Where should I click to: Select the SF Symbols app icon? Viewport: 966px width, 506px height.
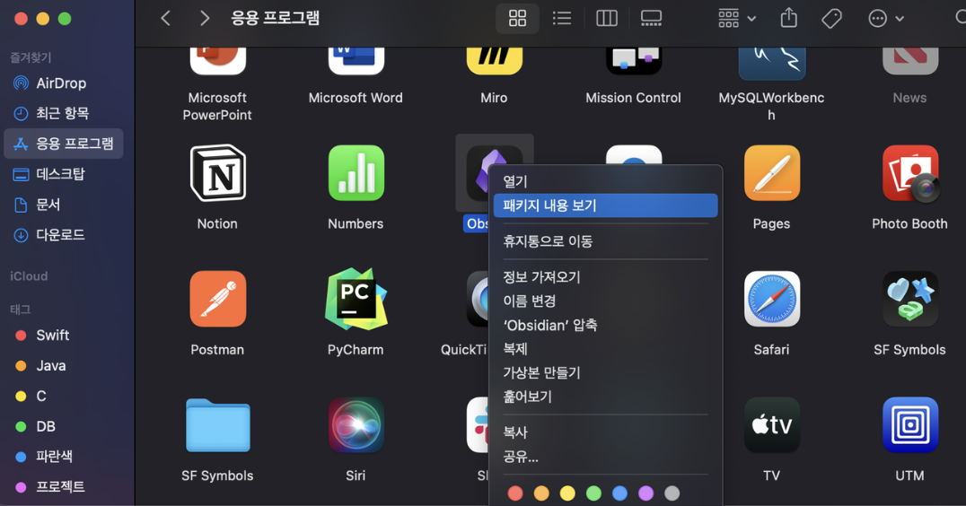(910, 299)
